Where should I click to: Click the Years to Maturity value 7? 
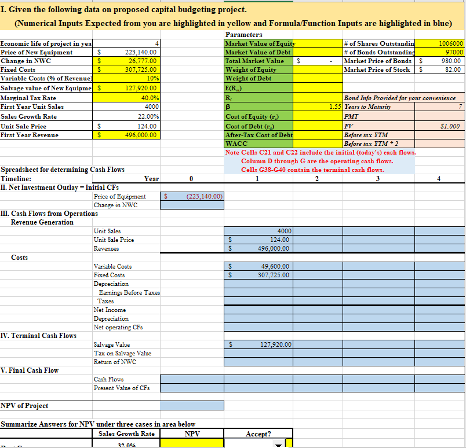(x=439, y=107)
